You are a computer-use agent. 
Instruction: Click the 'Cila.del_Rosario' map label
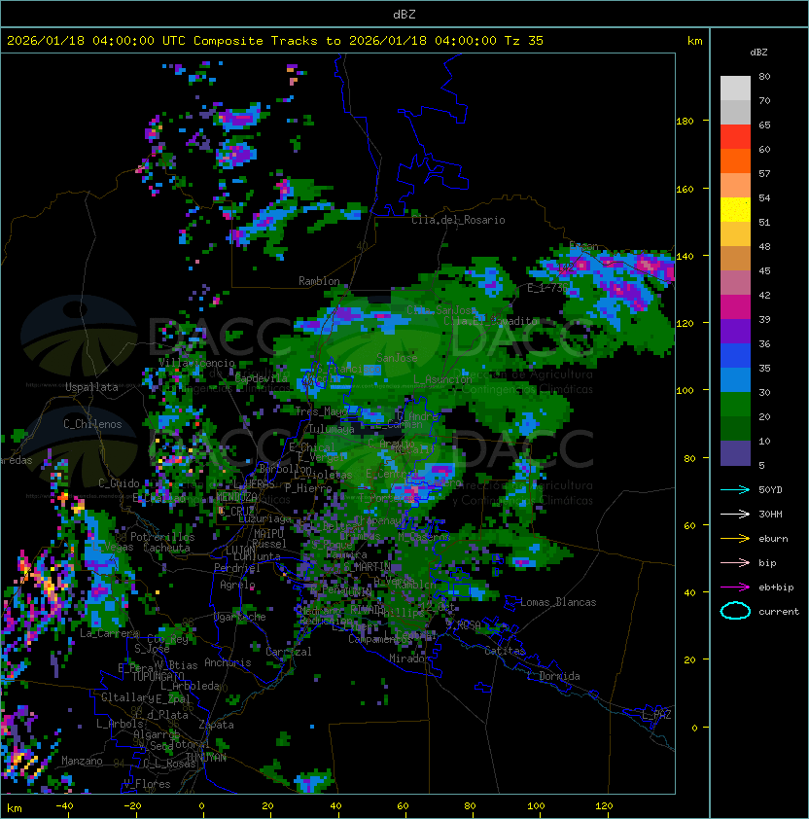458,220
